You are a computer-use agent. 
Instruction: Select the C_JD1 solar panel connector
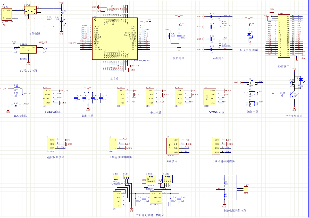[116, 177]
